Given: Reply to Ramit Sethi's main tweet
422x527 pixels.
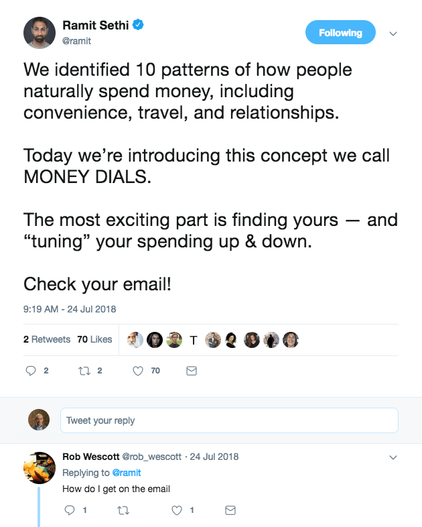Looking at the screenshot, I should pyautogui.click(x=30, y=370).
